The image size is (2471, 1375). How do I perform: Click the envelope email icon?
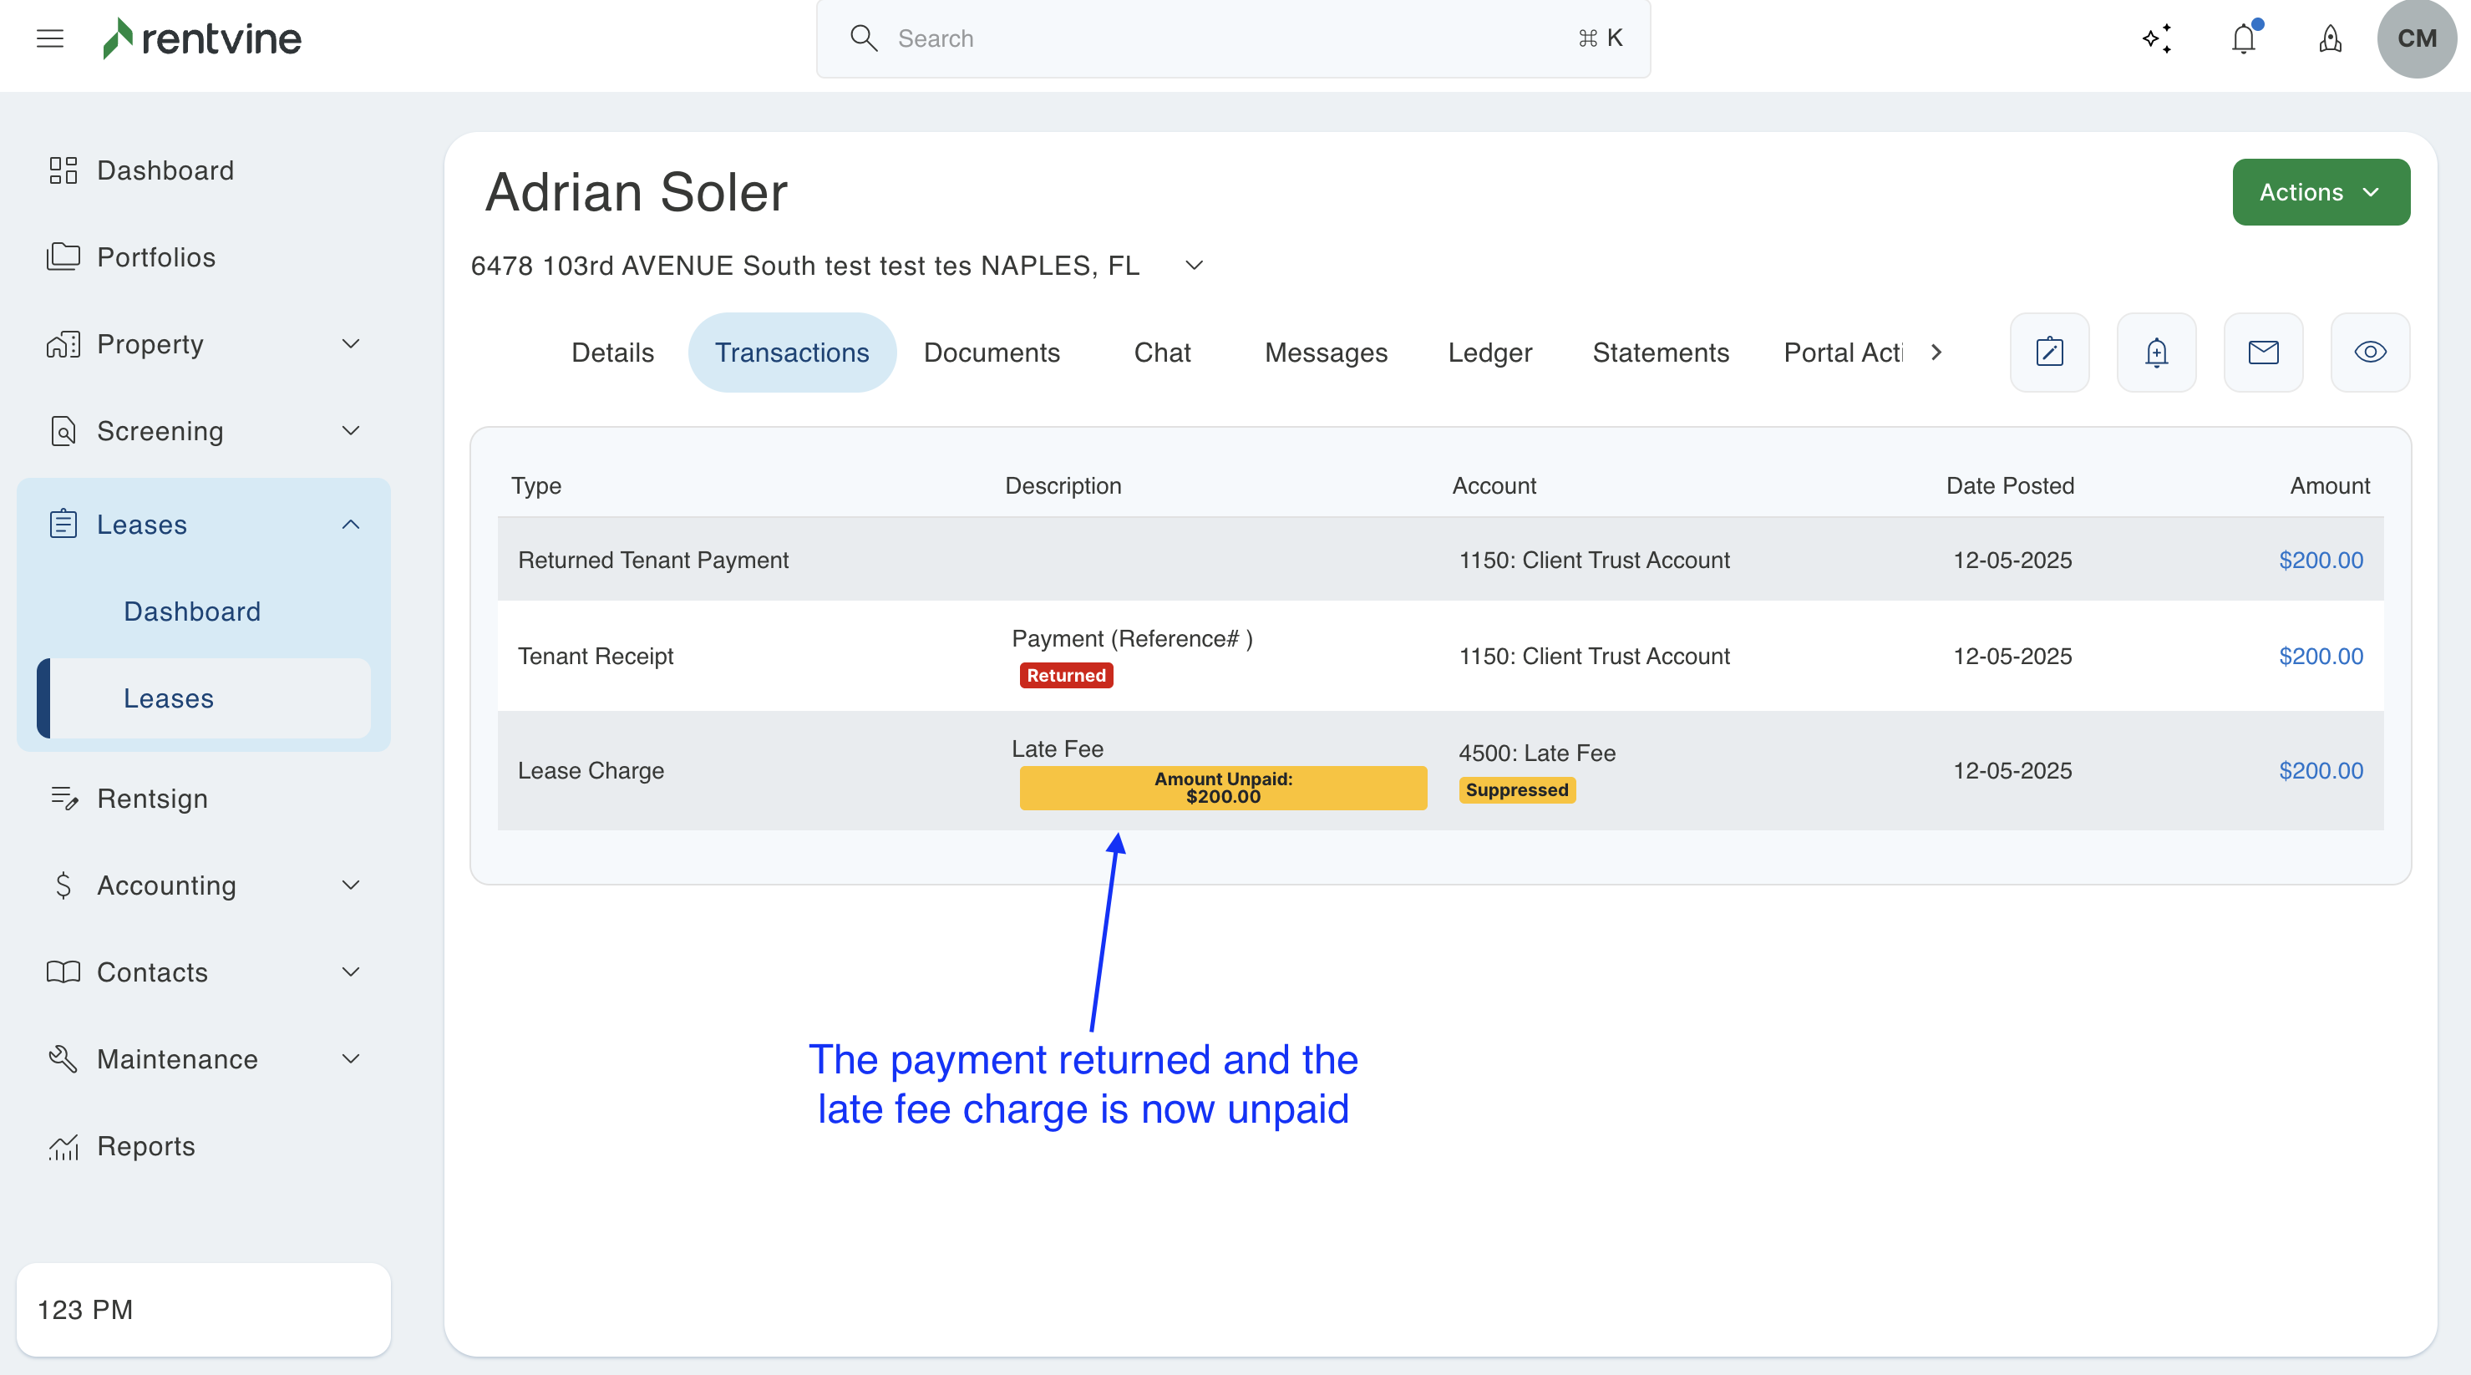coord(2263,353)
